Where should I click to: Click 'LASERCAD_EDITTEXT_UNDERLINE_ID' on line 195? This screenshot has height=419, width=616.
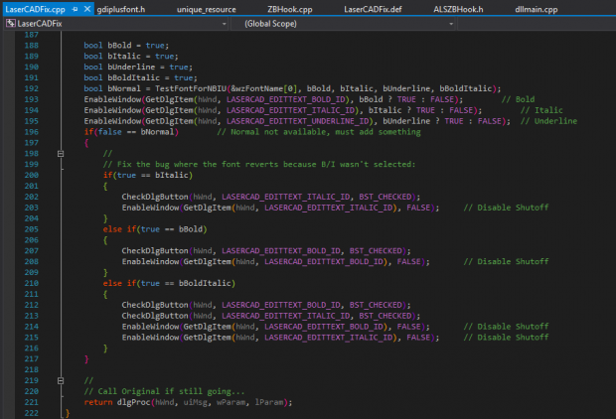tap(298, 121)
